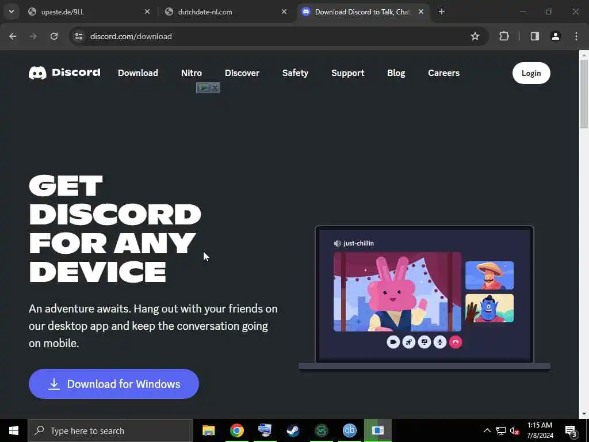Close the dutchdate-nl.com tab

pos(284,12)
